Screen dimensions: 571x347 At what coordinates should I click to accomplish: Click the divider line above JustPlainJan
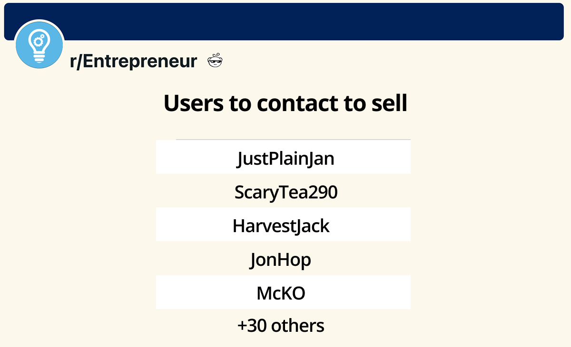tap(293, 140)
